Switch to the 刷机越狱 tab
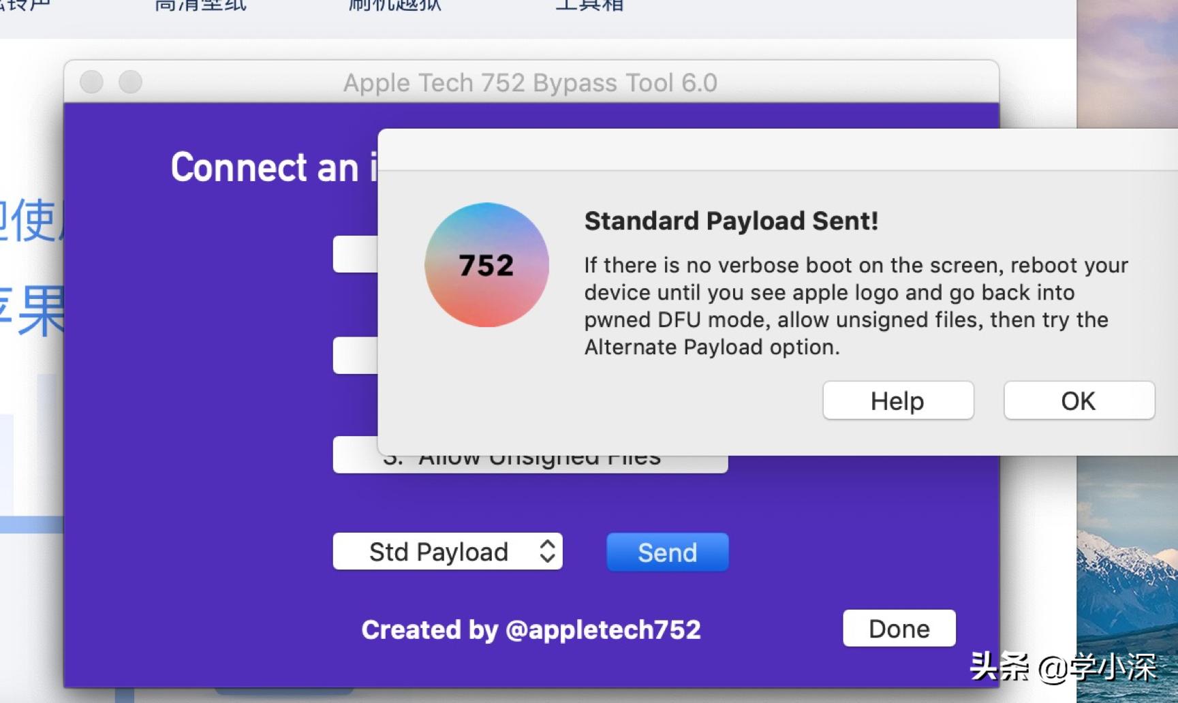Image resolution: width=1178 pixels, height=703 pixels. [395, 7]
